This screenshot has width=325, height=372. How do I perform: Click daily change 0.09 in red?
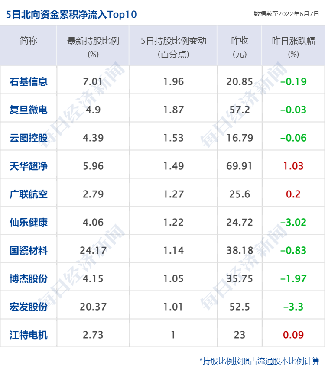click(293, 335)
